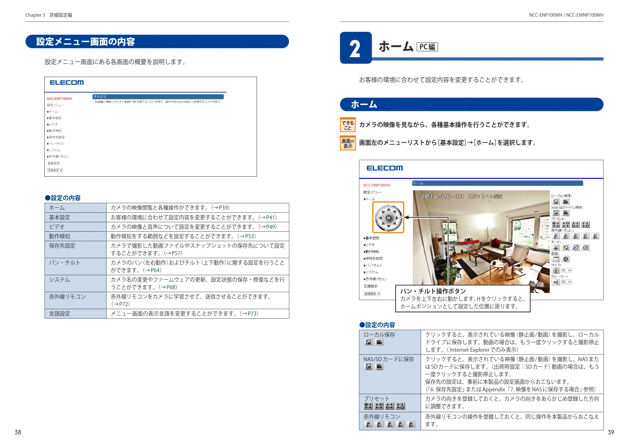
Task: Select パン・チルト in right screenshot menu
Action: pyautogui.click(x=373, y=266)
